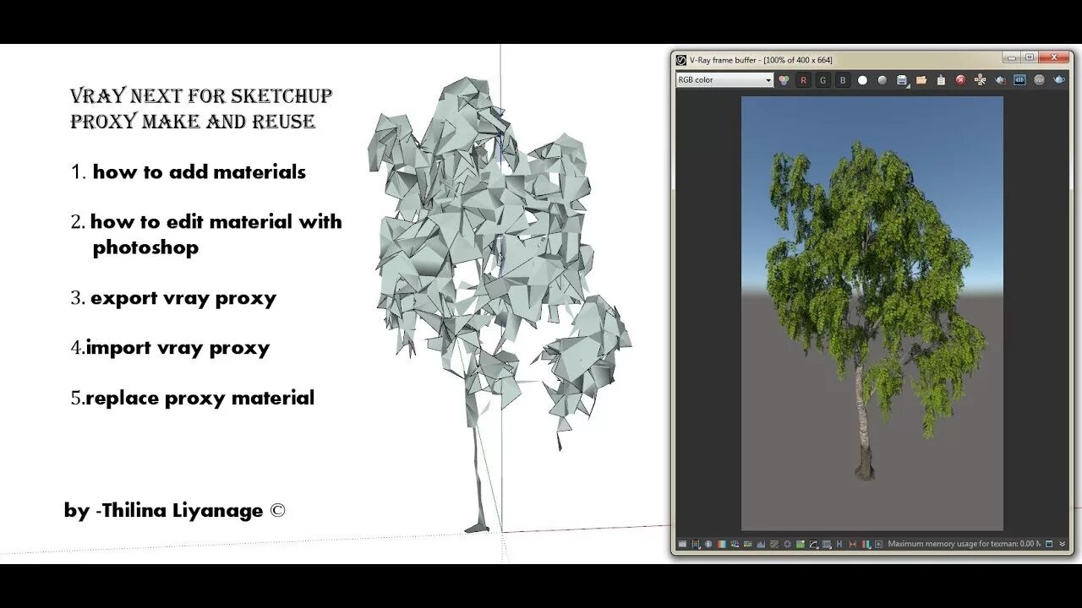Toggle the green channel G button

[822, 80]
